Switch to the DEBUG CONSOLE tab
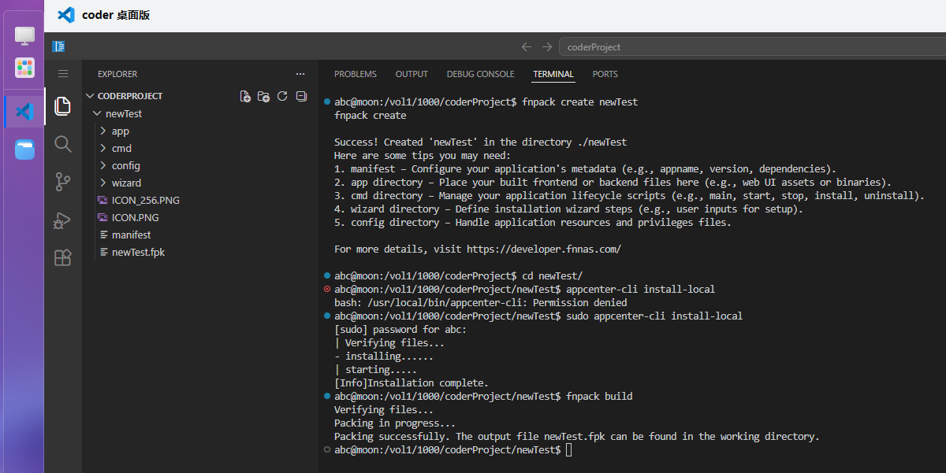 point(480,74)
